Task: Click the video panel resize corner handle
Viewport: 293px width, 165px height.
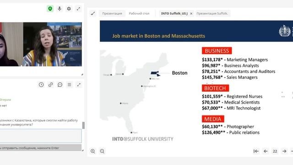Action: tap(82, 74)
